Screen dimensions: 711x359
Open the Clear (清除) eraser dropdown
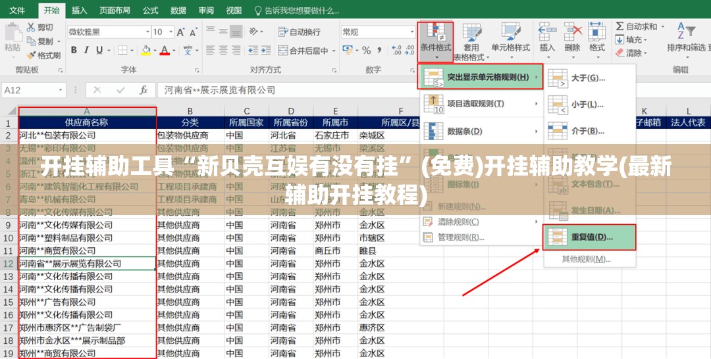coord(631,53)
